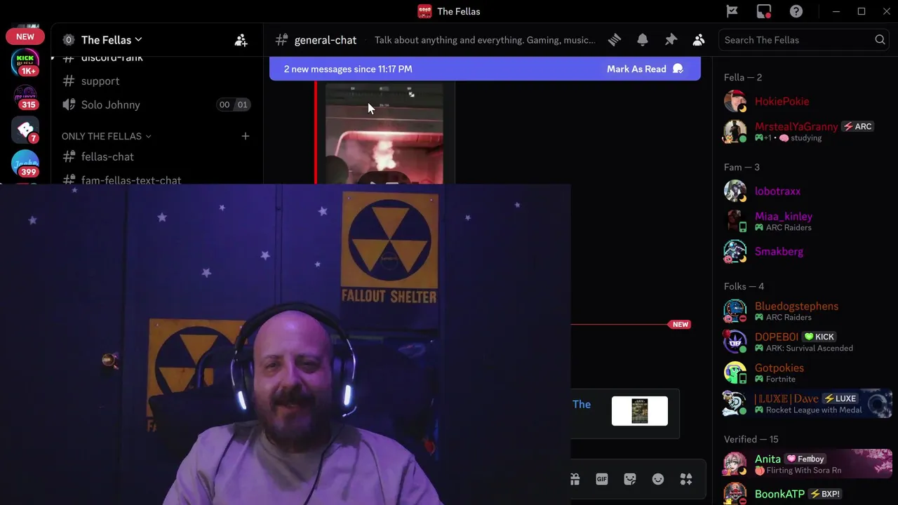Show pinned messages with pin icon

[x=671, y=40]
